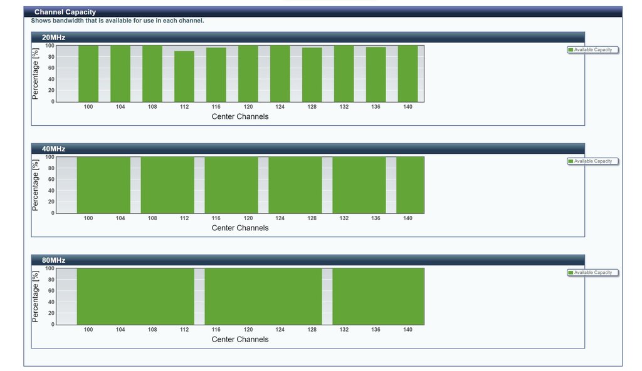
Task: Select the 100-104 bar in 40MHz chart
Action: tap(103, 185)
